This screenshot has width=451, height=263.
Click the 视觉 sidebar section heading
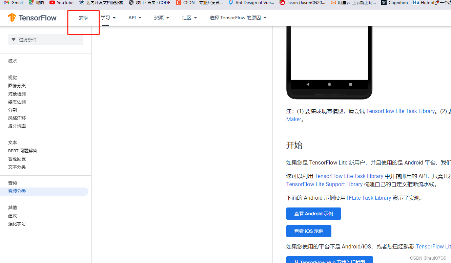pyautogui.click(x=13, y=78)
